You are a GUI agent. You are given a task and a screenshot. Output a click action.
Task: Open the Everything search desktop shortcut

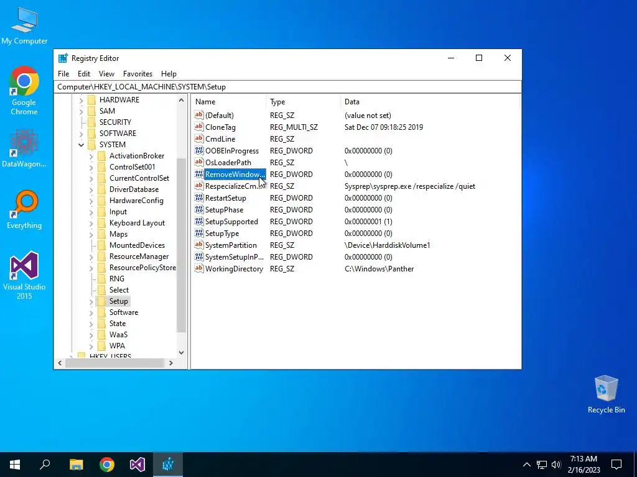coord(24,209)
